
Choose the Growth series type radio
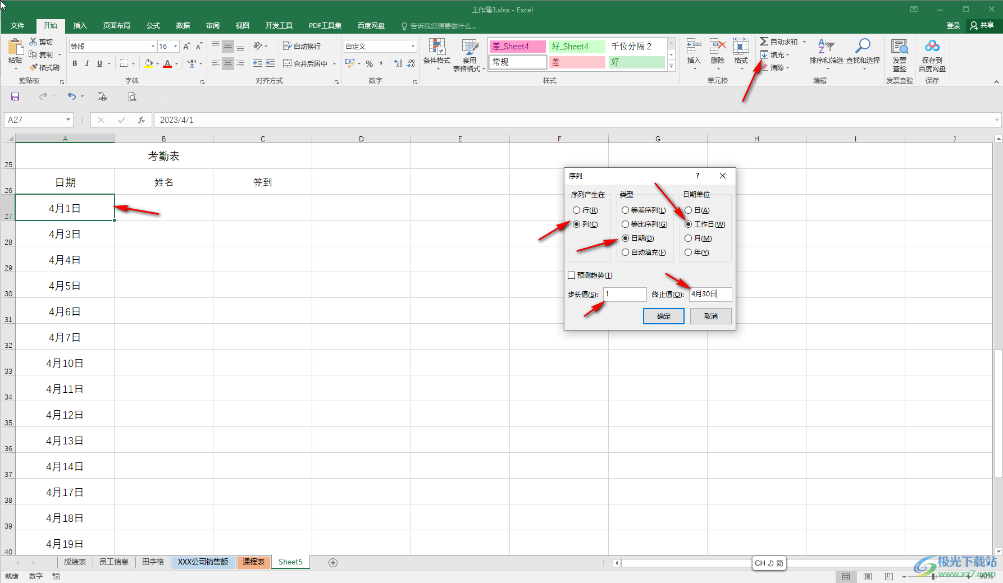point(625,224)
